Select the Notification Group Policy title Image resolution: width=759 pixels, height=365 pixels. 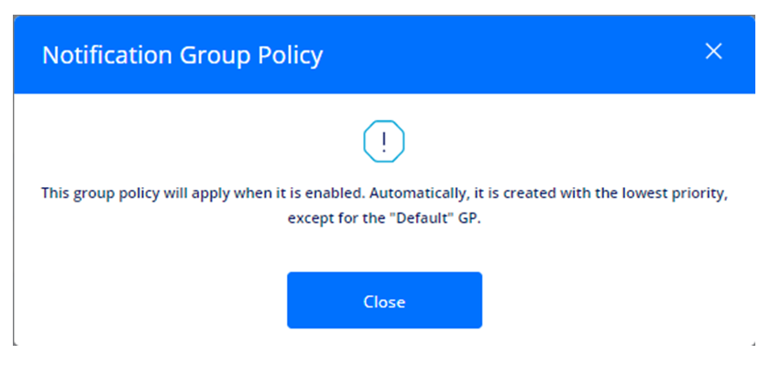point(182,55)
